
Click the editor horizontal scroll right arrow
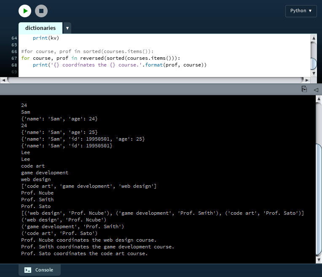[307, 80]
